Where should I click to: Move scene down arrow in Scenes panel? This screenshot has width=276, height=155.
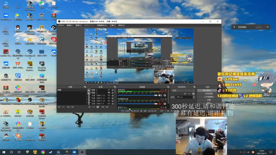tap(72, 107)
